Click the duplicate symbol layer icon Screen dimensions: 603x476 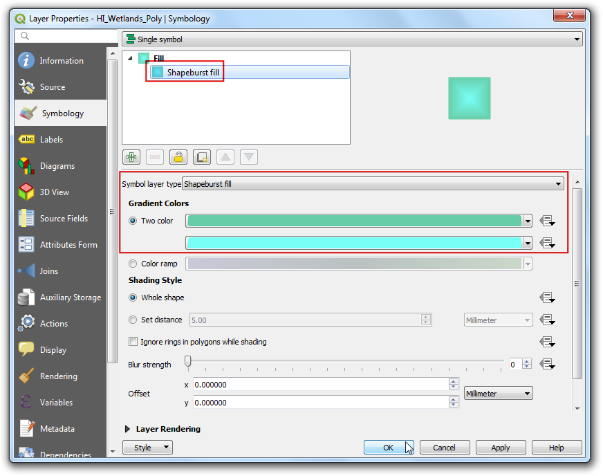pos(202,157)
